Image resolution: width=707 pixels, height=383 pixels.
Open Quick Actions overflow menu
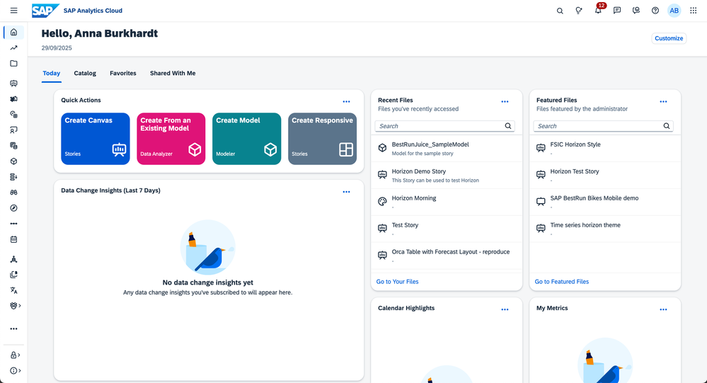[x=346, y=101]
